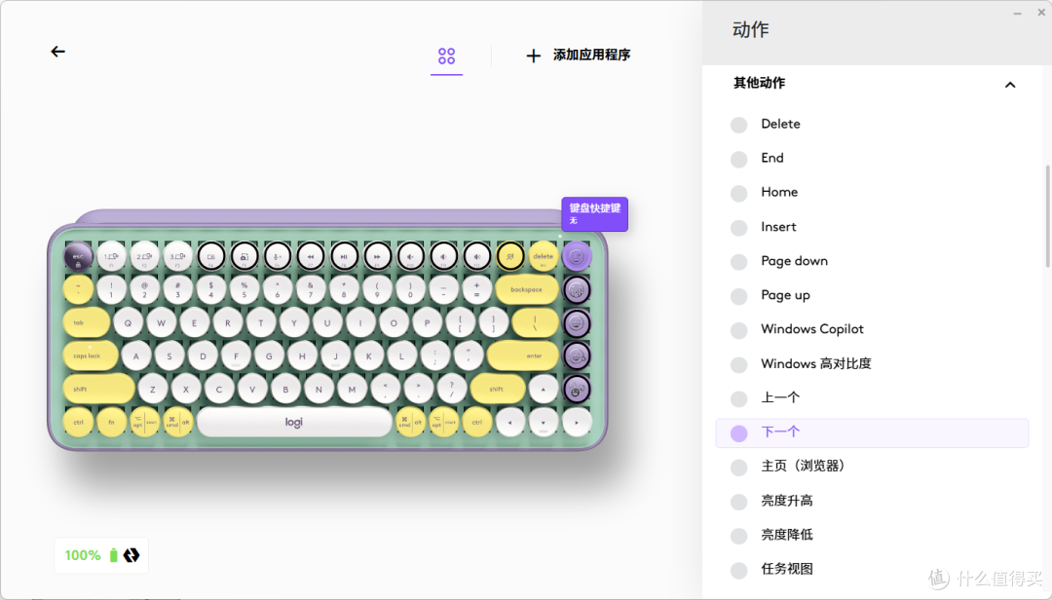Collapse the 其他动作 section chevron
Screen dimensions: 1052x600
tap(1010, 85)
